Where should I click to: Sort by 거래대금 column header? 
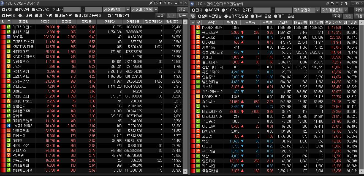click(133, 22)
